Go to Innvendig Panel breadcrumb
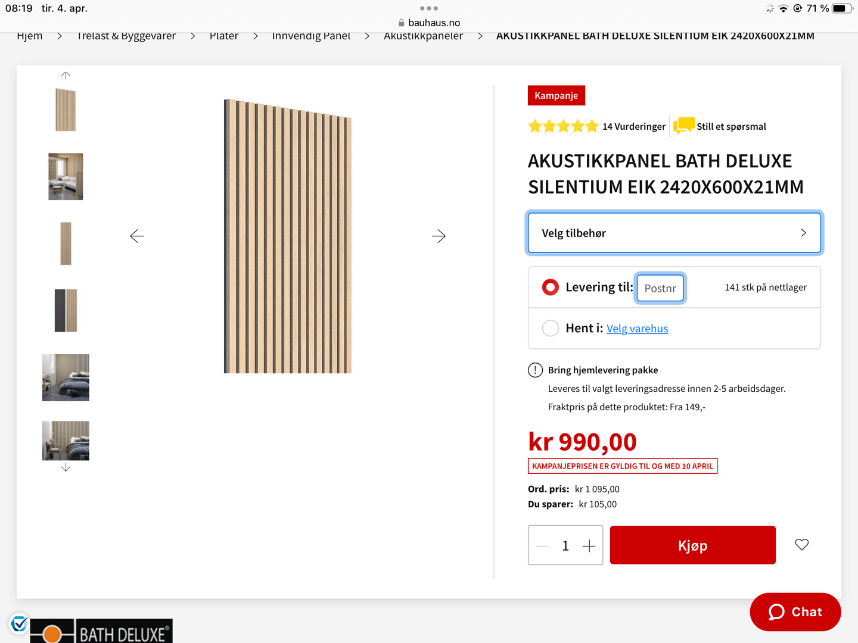This screenshot has width=858, height=643. pos(311,36)
